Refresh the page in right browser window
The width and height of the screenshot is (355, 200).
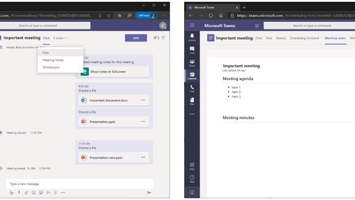point(211,16)
